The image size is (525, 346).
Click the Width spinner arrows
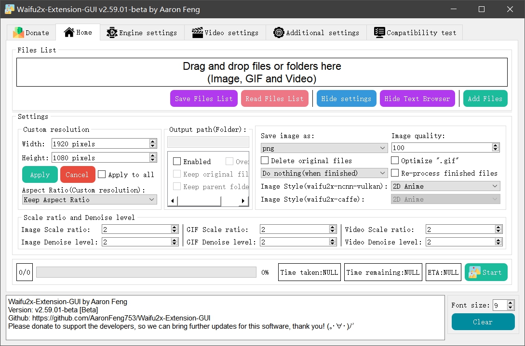click(153, 143)
